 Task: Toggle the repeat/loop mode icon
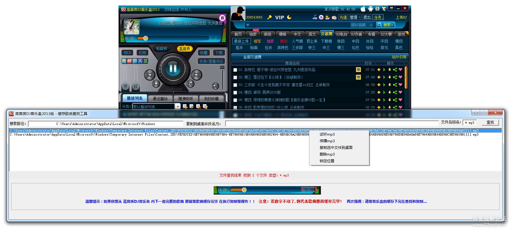coord(190,84)
